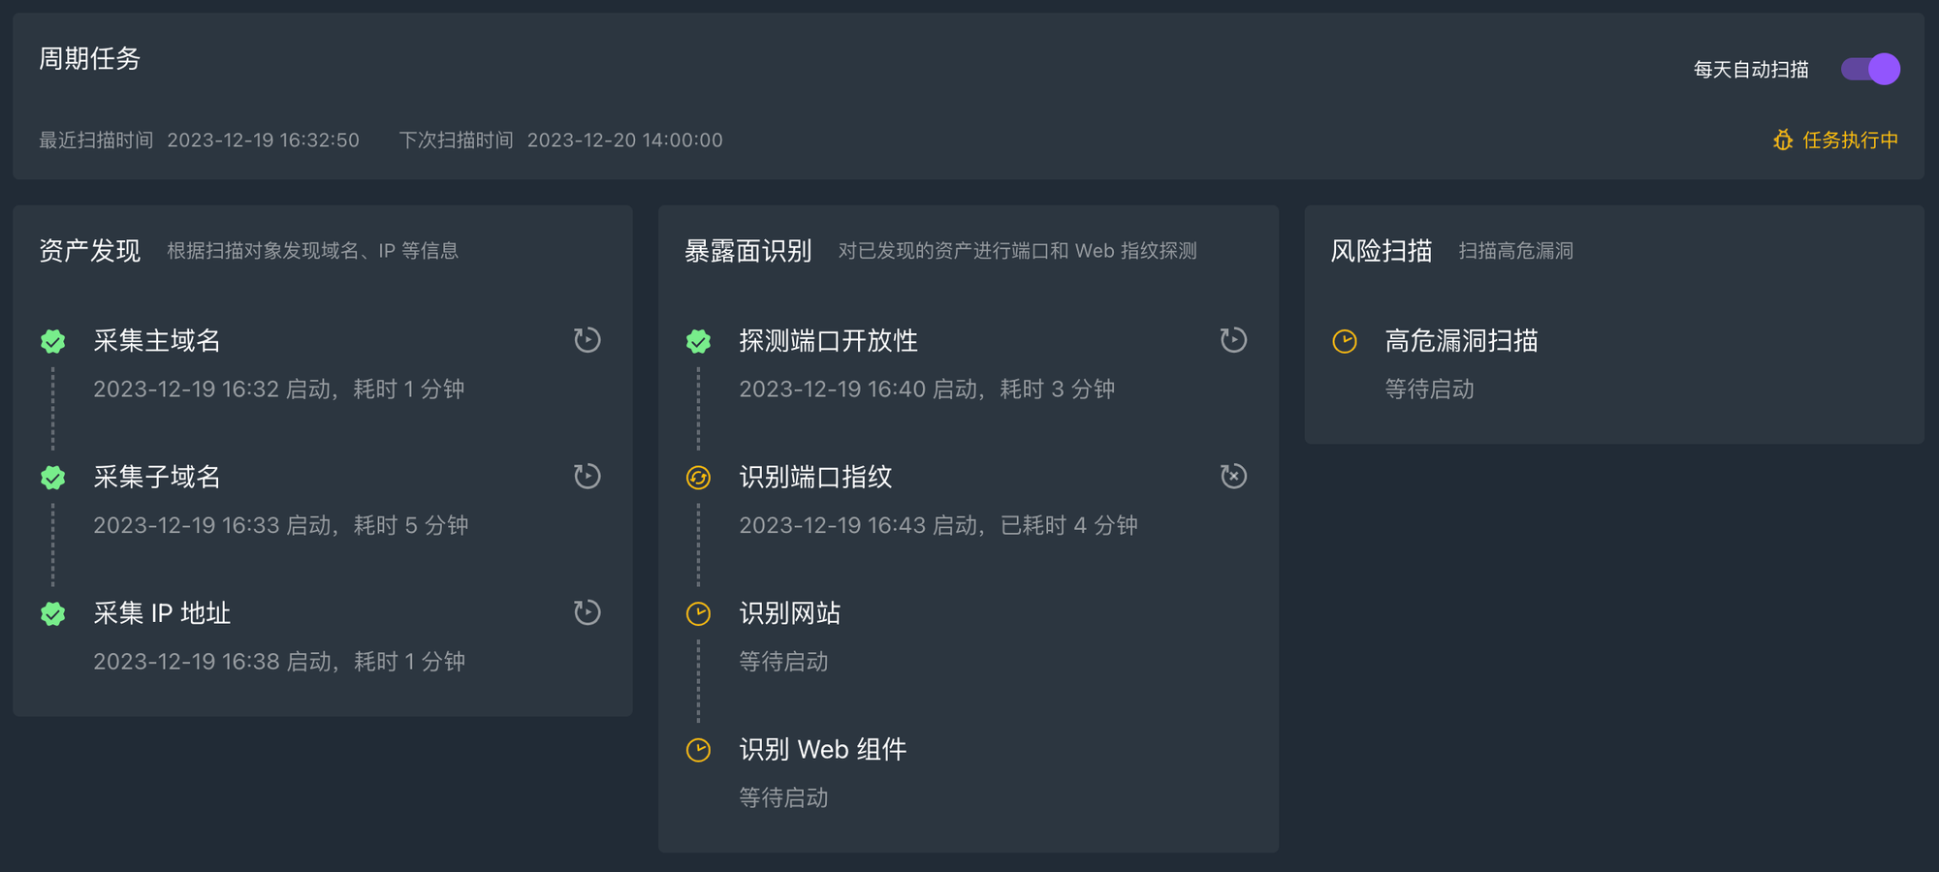Click the 风险扫描 section heading
Screen dimensions: 1939x872
1381,251
